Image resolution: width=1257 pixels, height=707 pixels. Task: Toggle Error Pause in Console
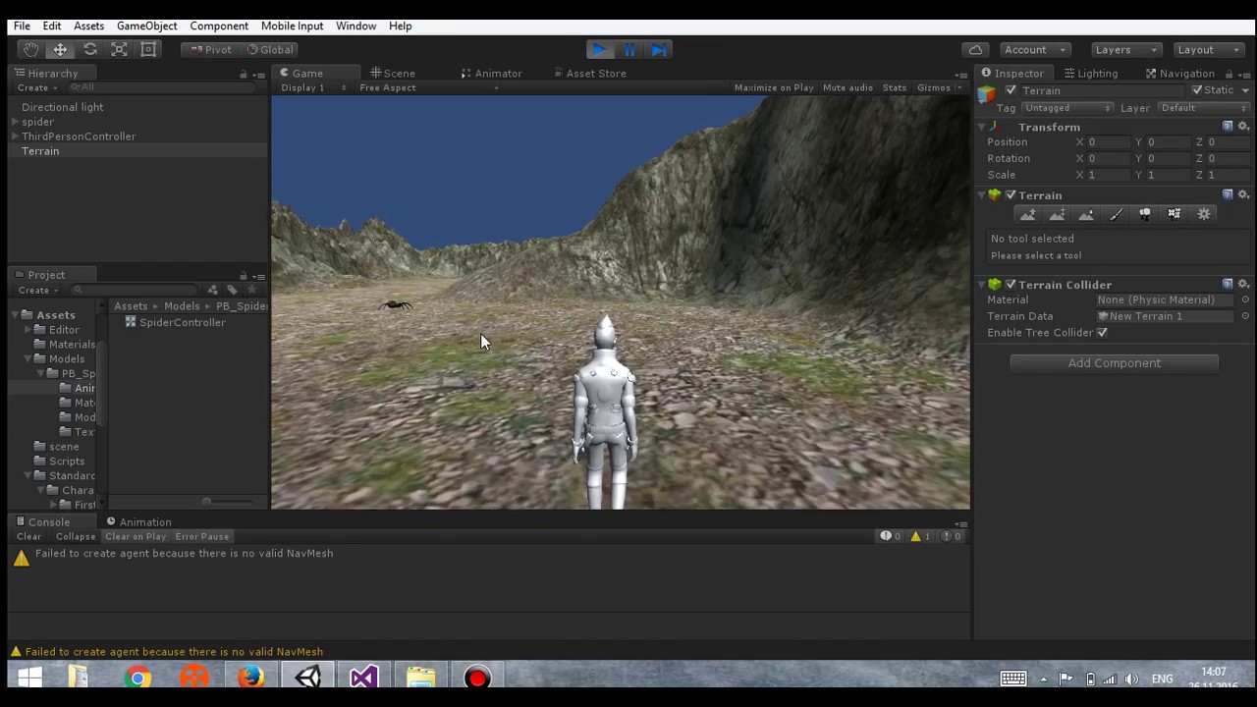201,536
